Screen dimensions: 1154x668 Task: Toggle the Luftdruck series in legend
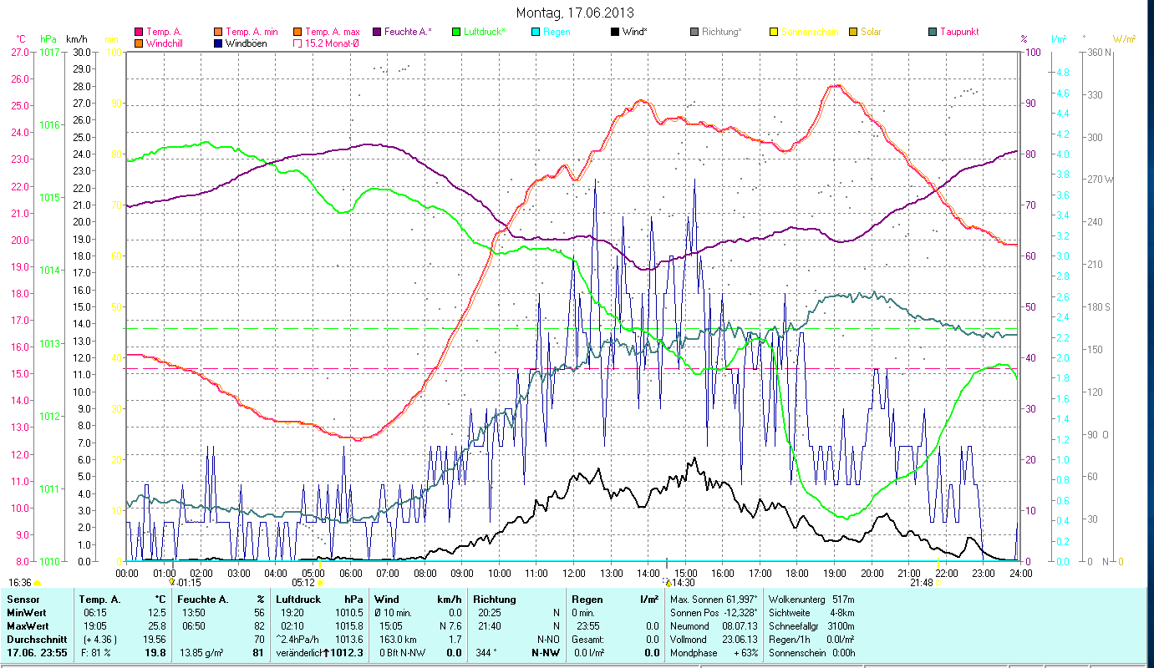(456, 32)
